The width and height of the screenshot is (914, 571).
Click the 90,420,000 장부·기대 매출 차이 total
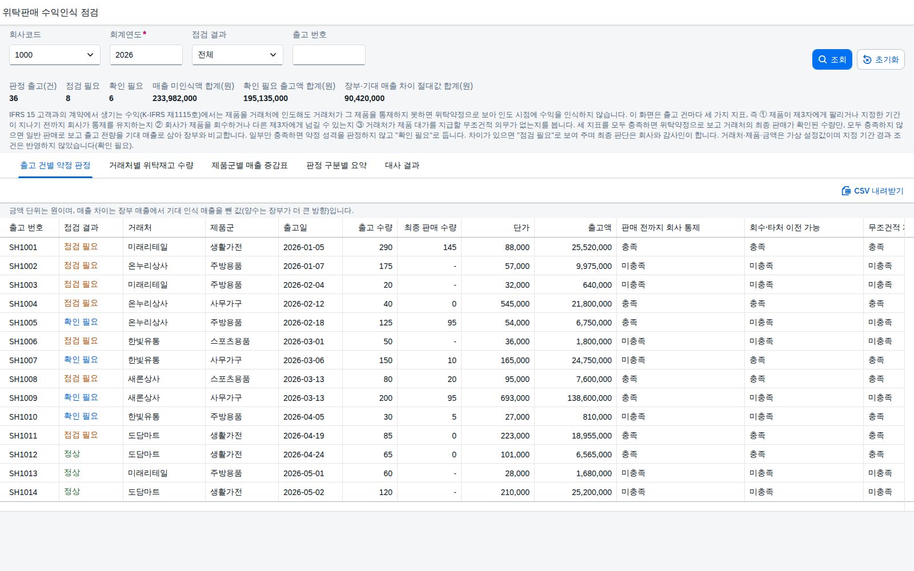(364, 98)
